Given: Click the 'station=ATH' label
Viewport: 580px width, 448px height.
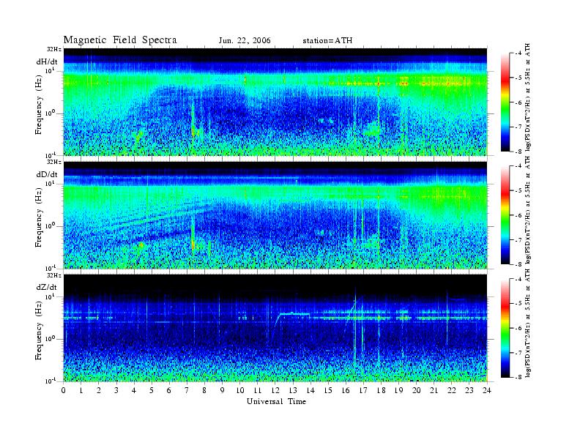Looking at the screenshot, I should point(327,41).
